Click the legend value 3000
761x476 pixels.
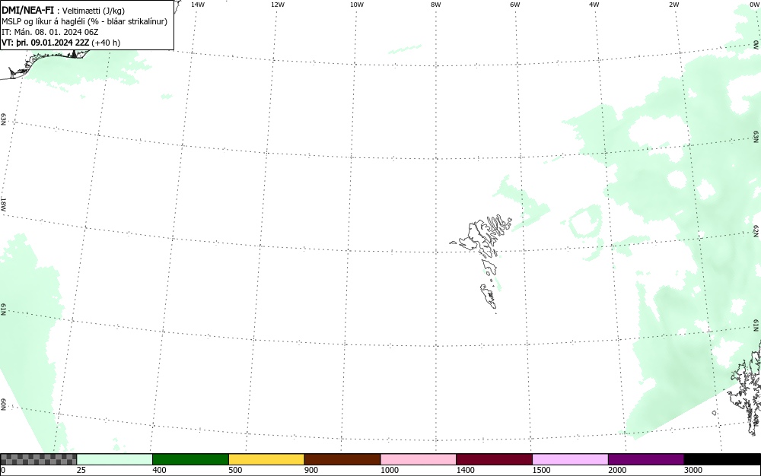tap(693, 470)
